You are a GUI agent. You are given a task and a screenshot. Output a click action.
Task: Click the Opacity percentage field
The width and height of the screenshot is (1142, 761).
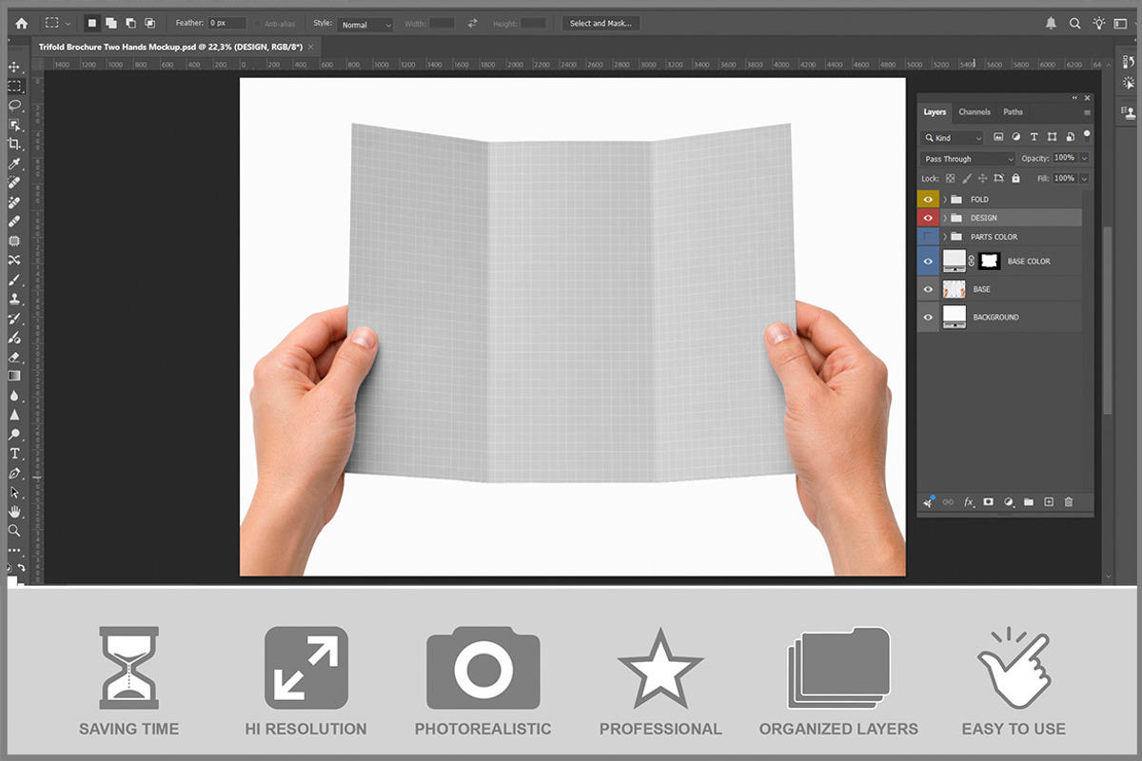point(1064,159)
